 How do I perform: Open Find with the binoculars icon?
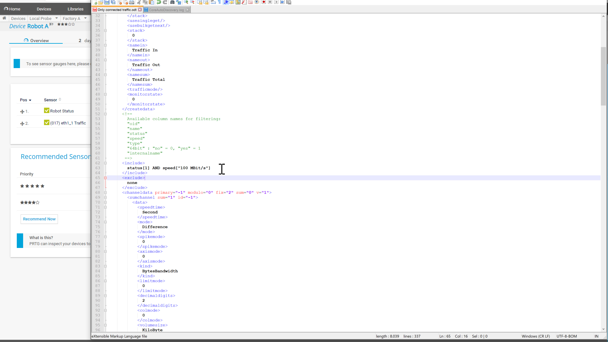coord(172,2)
